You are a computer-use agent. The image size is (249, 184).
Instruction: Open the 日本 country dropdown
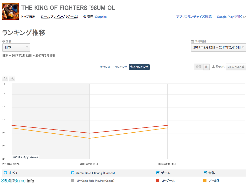pos(16,47)
